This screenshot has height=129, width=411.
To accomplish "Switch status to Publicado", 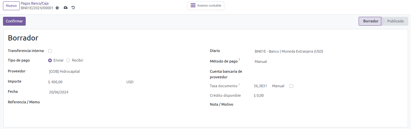I will point(395,21).
